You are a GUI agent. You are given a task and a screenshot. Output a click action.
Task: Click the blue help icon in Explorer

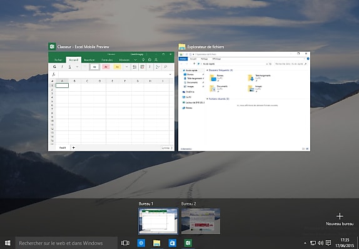(x=308, y=59)
